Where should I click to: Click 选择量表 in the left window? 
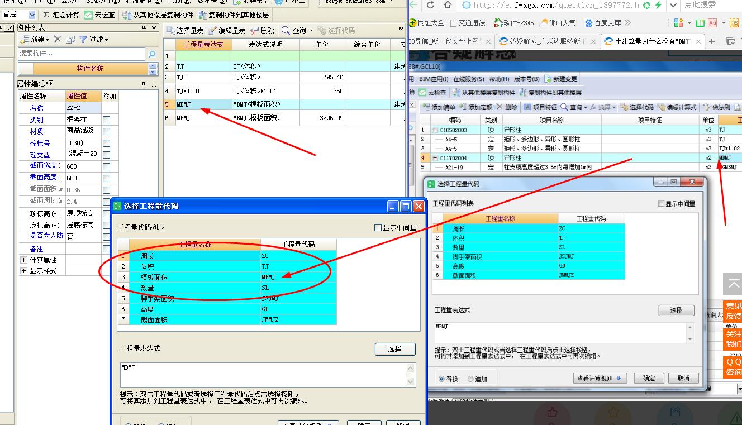(185, 31)
